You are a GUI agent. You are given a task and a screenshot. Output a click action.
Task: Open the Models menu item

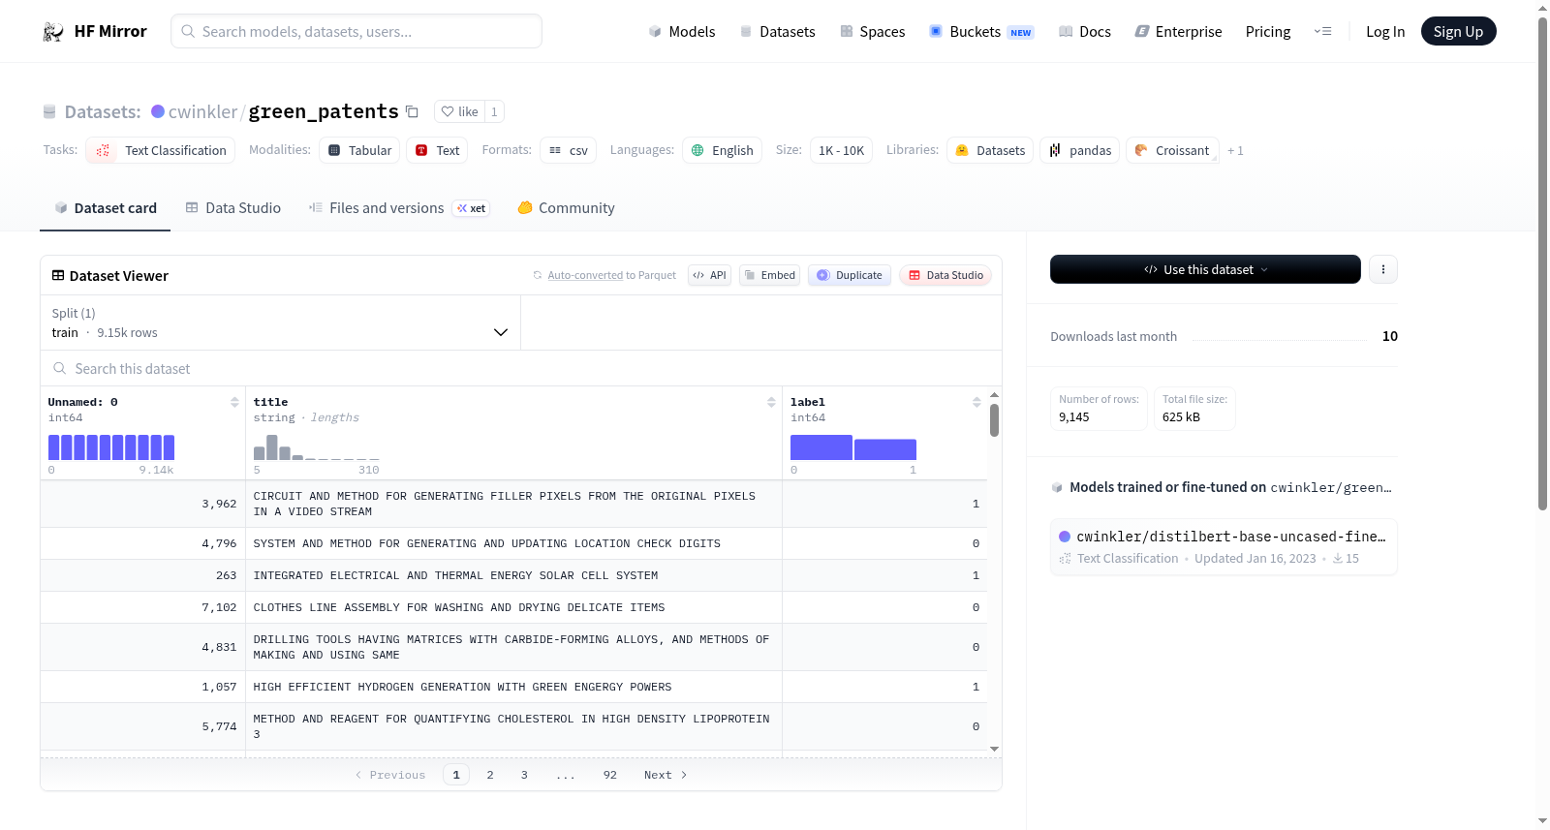pos(682,32)
